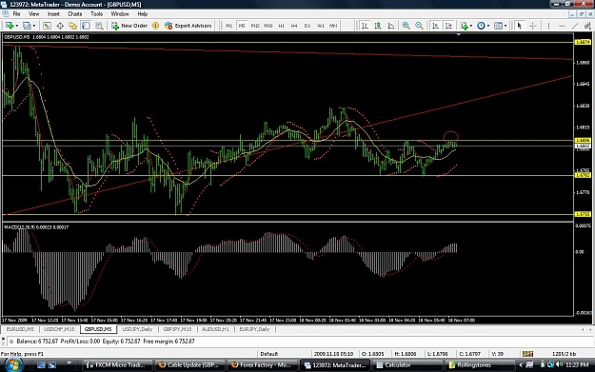
Task: Expand the Periods dropdown arrow
Action: click(x=488, y=26)
